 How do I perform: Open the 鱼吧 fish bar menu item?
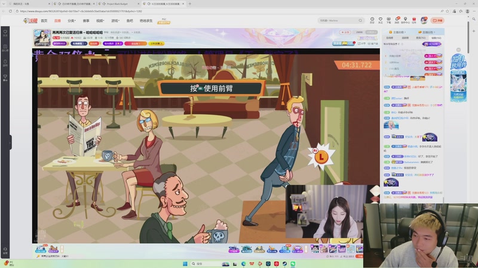coord(130,21)
